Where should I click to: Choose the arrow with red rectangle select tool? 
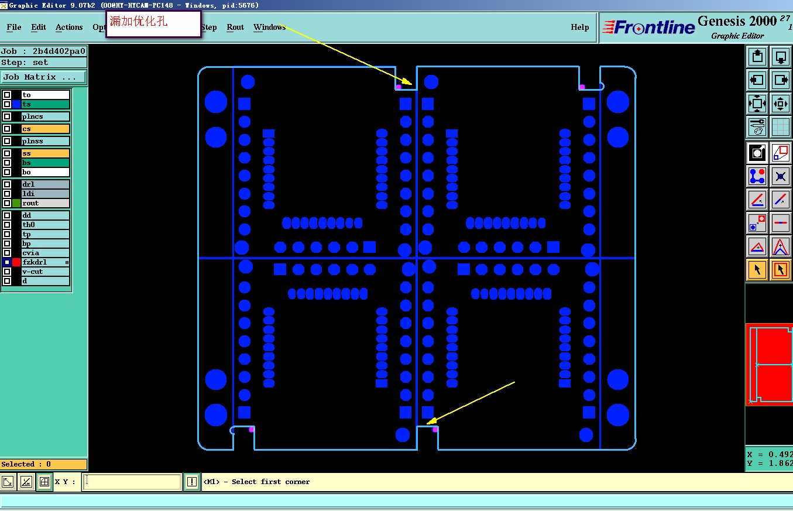point(781,270)
